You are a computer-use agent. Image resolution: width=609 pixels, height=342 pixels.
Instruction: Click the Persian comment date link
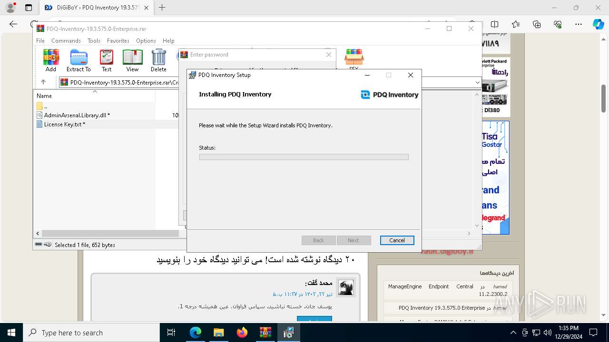[303, 294]
